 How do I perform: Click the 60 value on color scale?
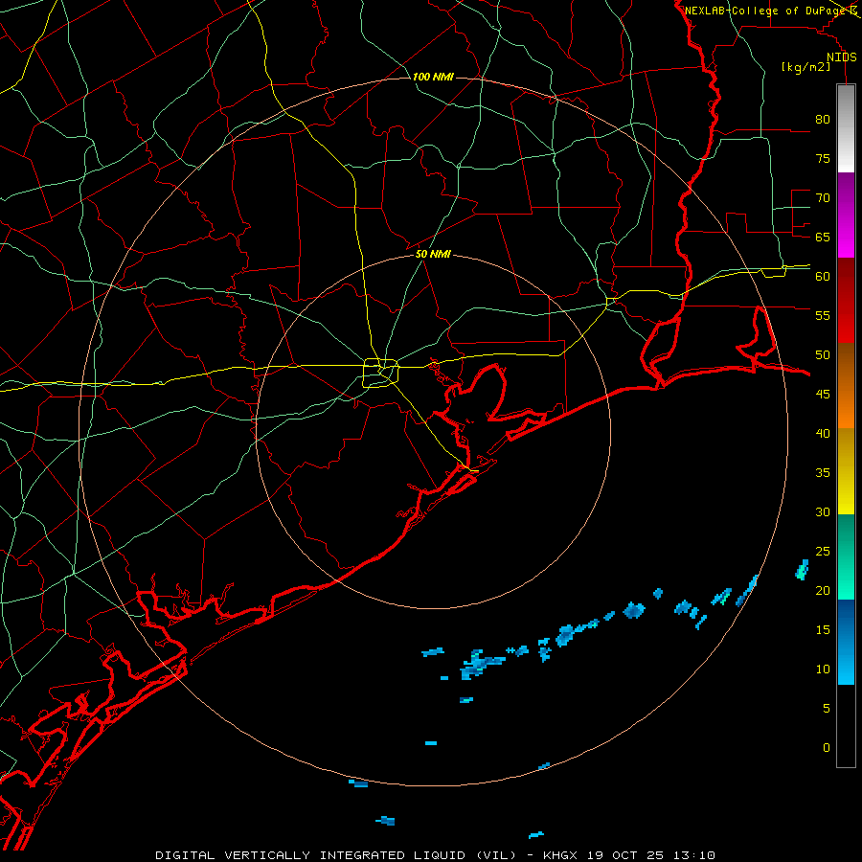823,277
